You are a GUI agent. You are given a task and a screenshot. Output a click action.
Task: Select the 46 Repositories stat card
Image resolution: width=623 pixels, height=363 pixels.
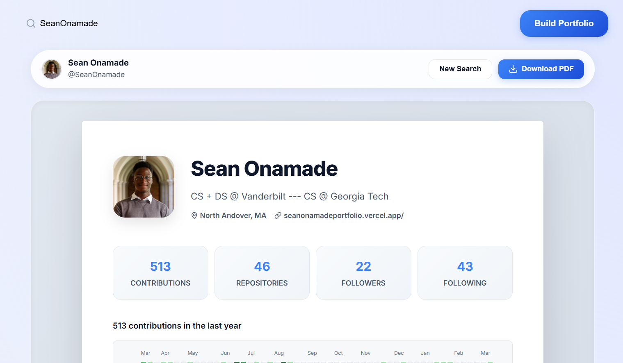262,273
